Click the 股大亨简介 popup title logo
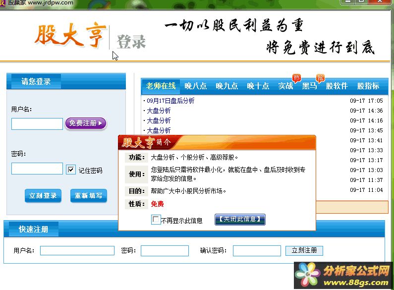The width and height of the screenshot is (394, 290). (146, 142)
